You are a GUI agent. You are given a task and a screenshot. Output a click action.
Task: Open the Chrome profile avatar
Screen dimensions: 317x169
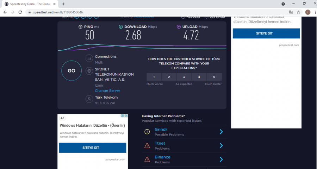click(x=308, y=12)
